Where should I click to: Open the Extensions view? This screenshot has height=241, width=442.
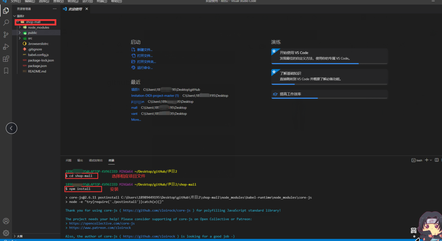point(6,59)
